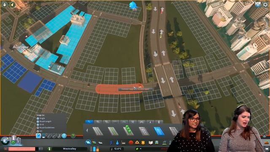Choose the plain gray two-lane road thumbnail
Screen dimensions: 270x152
point(97,131)
